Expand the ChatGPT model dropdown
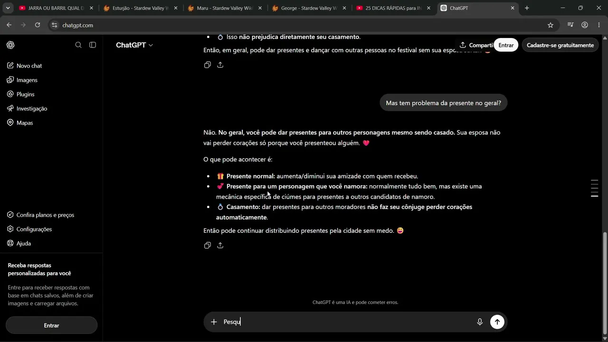This screenshot has height=342, width=608. (134, 45)
